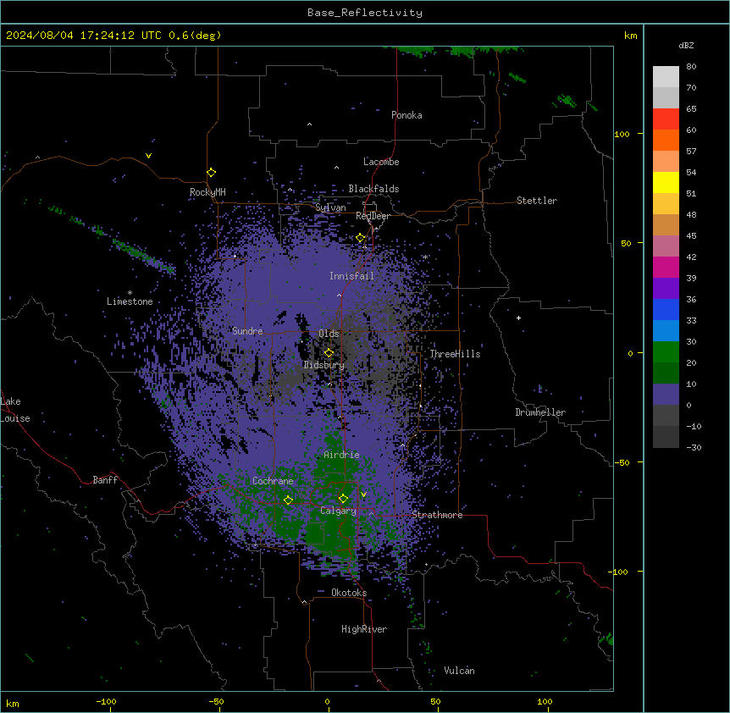730x713 pixels.
Task: Click the dBZ legend heading
Action: [686, 45]
